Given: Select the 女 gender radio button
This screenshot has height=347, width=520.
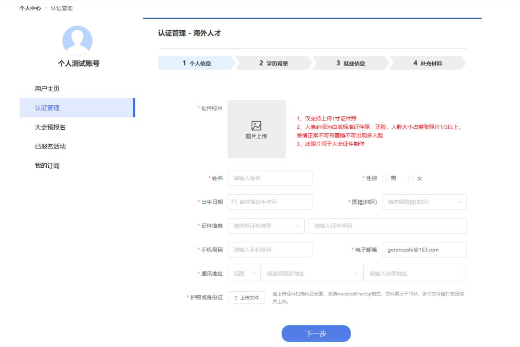Looking at the screenshot, I should point(411,178).
